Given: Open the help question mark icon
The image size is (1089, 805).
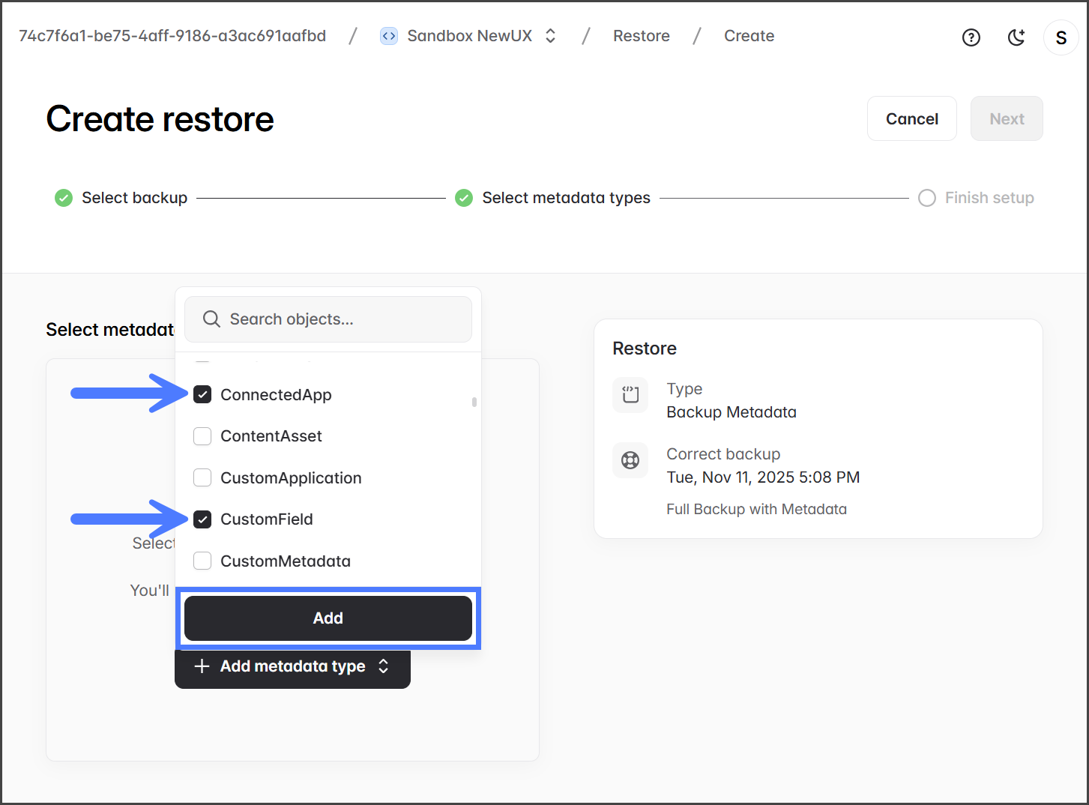Looking at the screenshot, I should click(971, 37).
